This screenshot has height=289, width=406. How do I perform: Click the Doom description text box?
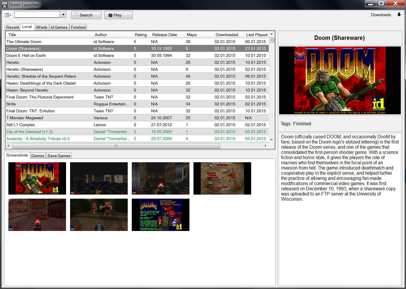[x=340, y=209]
